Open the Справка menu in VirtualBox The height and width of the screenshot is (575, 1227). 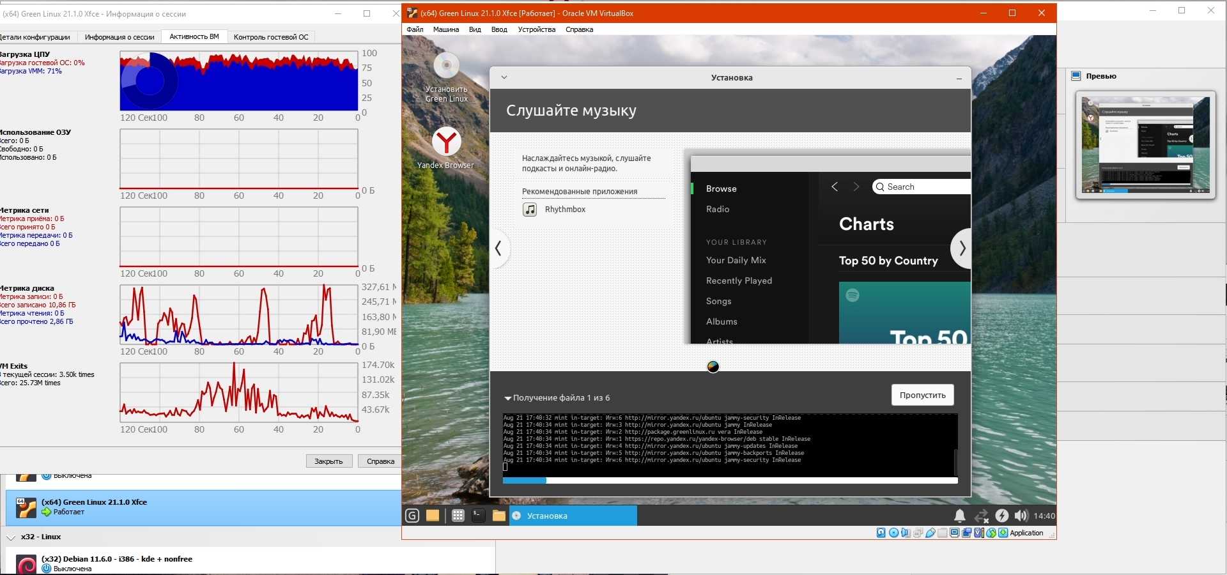tap(580, 29)
